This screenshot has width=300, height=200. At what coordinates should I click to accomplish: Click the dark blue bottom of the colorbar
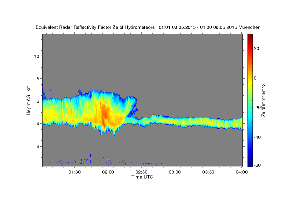250,164
